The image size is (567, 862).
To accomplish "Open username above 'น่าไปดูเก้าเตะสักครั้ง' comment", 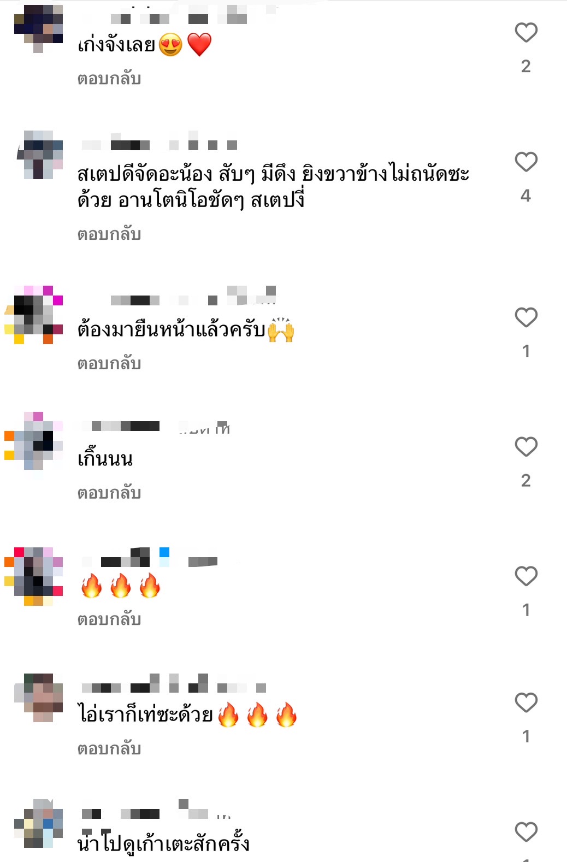I will tap(156, 811).
